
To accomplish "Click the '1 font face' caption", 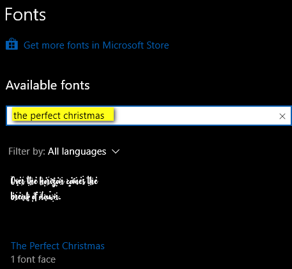I will click(33, 259).
